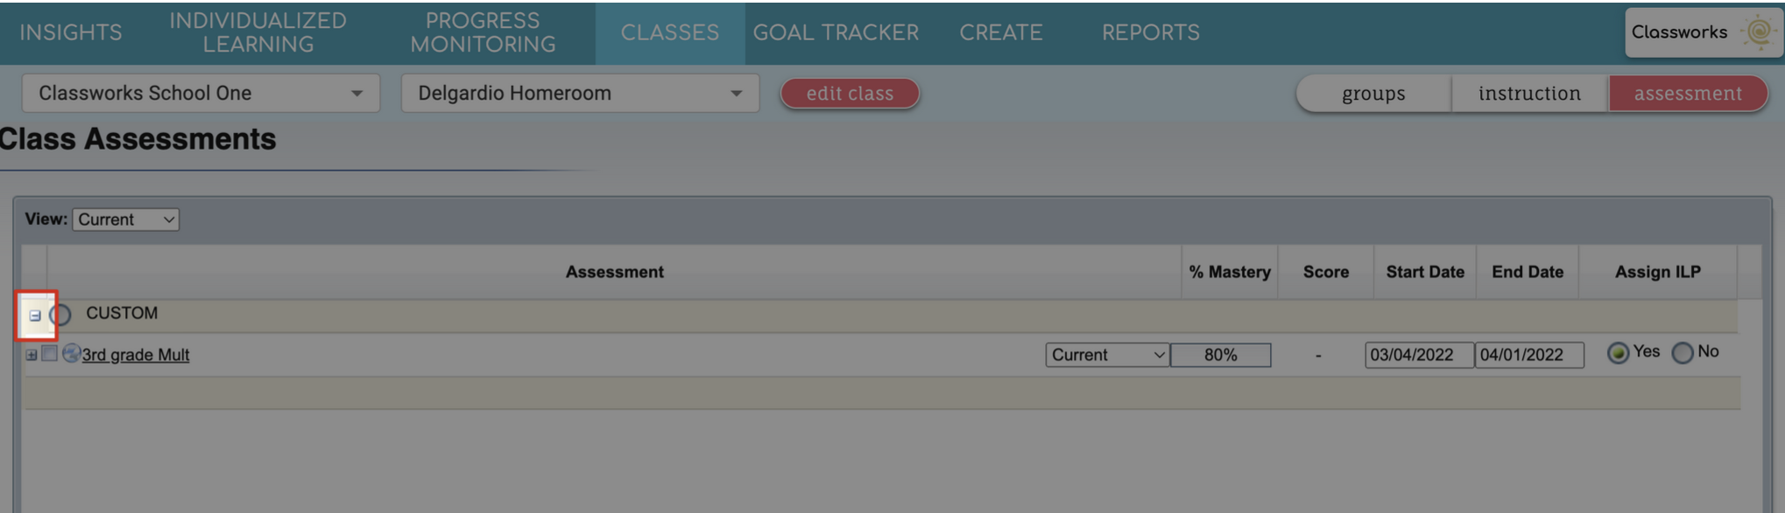Image resolution: width=1785 pixels, height=513 pixels.
Task: Click the 80% Mastery field
Action: point(1220,355)
